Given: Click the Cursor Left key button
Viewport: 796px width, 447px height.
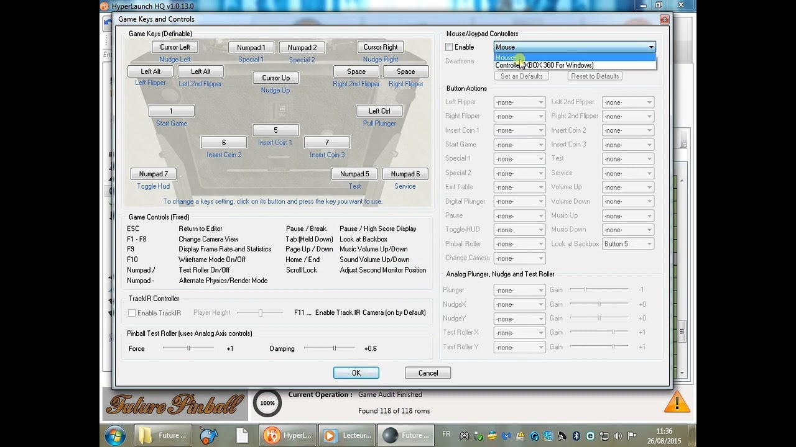Looking at the screenshot, I should pos(175,47).
